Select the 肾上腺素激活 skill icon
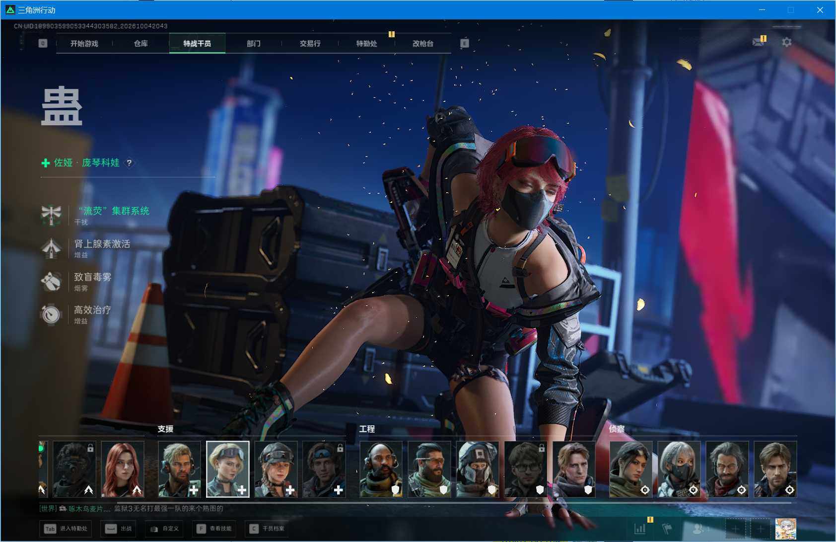836x542 pixels. (x=51, y=248)
